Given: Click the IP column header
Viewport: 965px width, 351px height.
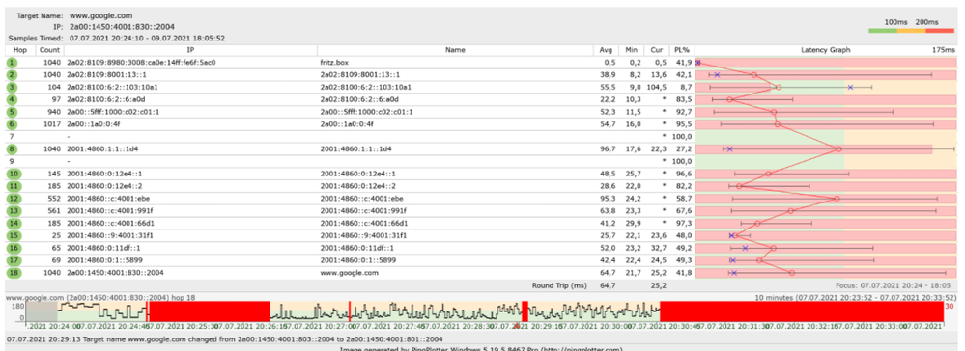Looking at the screenshot, I should pos(190,50).
